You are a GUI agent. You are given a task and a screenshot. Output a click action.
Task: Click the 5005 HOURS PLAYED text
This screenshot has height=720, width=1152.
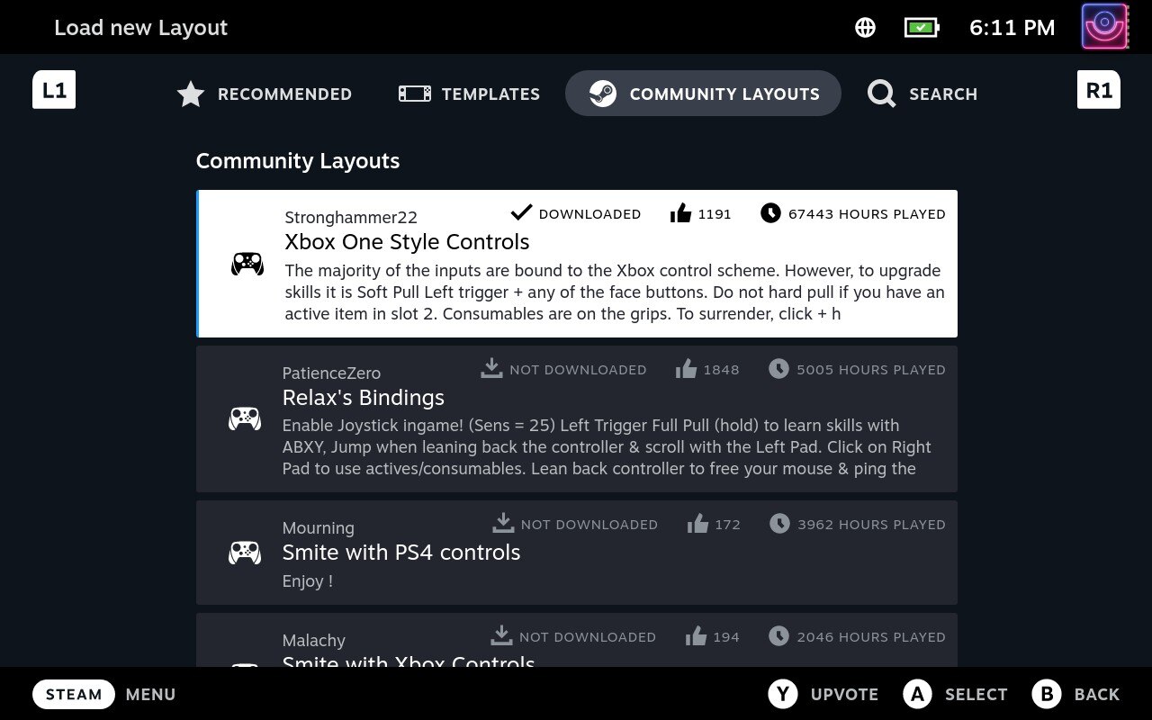point(871,370)
